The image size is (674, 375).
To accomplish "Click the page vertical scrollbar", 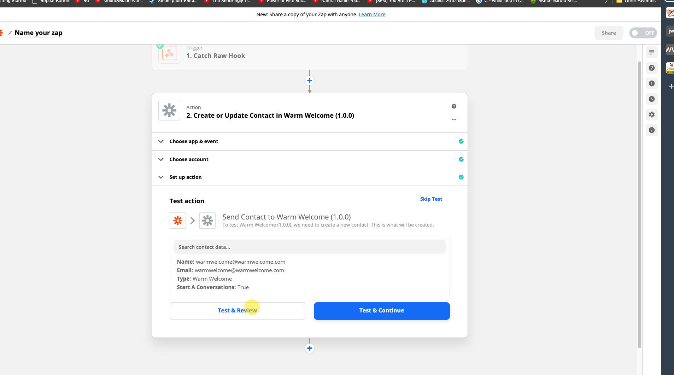I will pos(639,205).
